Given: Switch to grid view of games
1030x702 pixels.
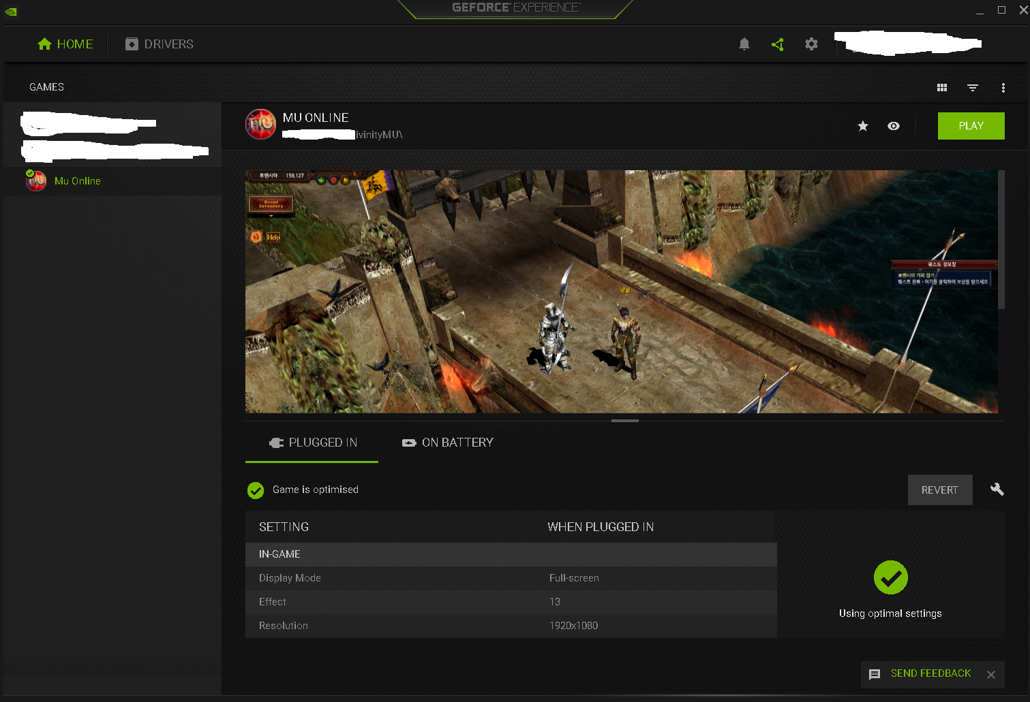Looking at the screenshot, I should (x=942, y=87).
